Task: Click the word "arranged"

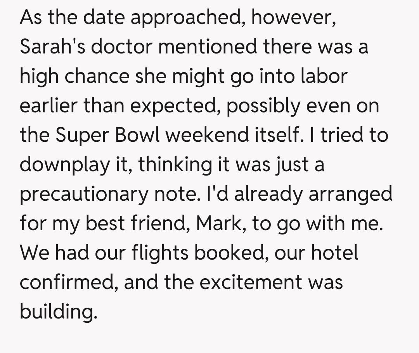Action: 350,194
